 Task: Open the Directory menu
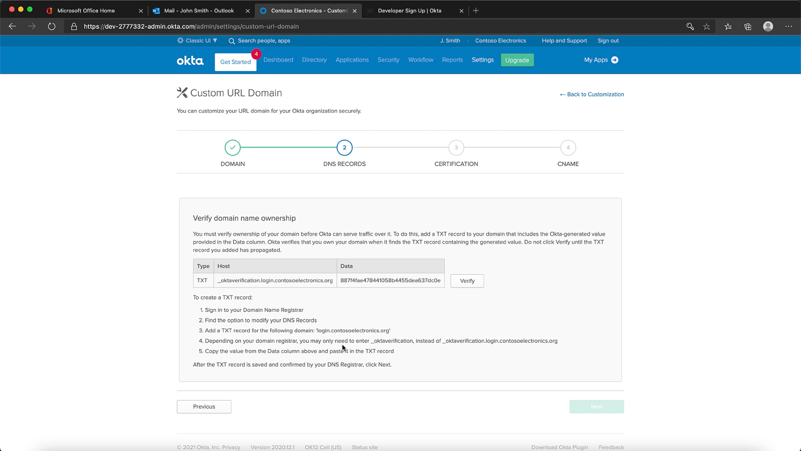click(x=315, y=60)
